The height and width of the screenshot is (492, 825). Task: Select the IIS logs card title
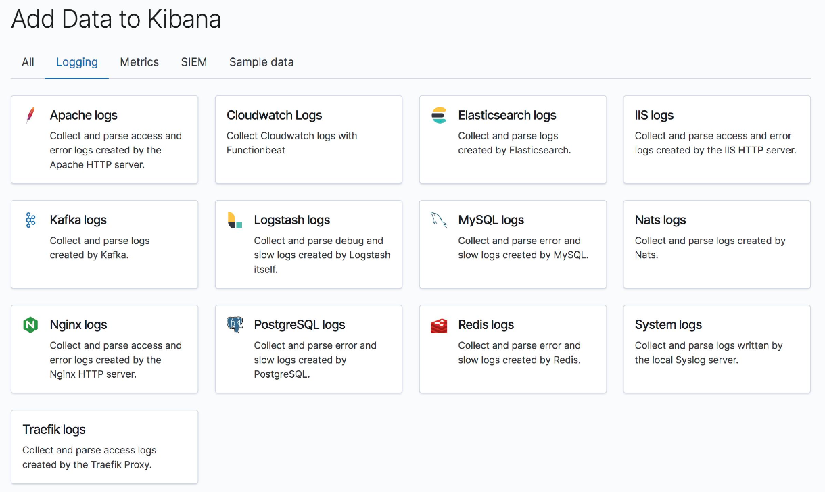pyautogui.click(x=655, y=116)
